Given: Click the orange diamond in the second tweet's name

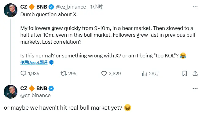Looking at the screenshot, I should coord(32,89).
